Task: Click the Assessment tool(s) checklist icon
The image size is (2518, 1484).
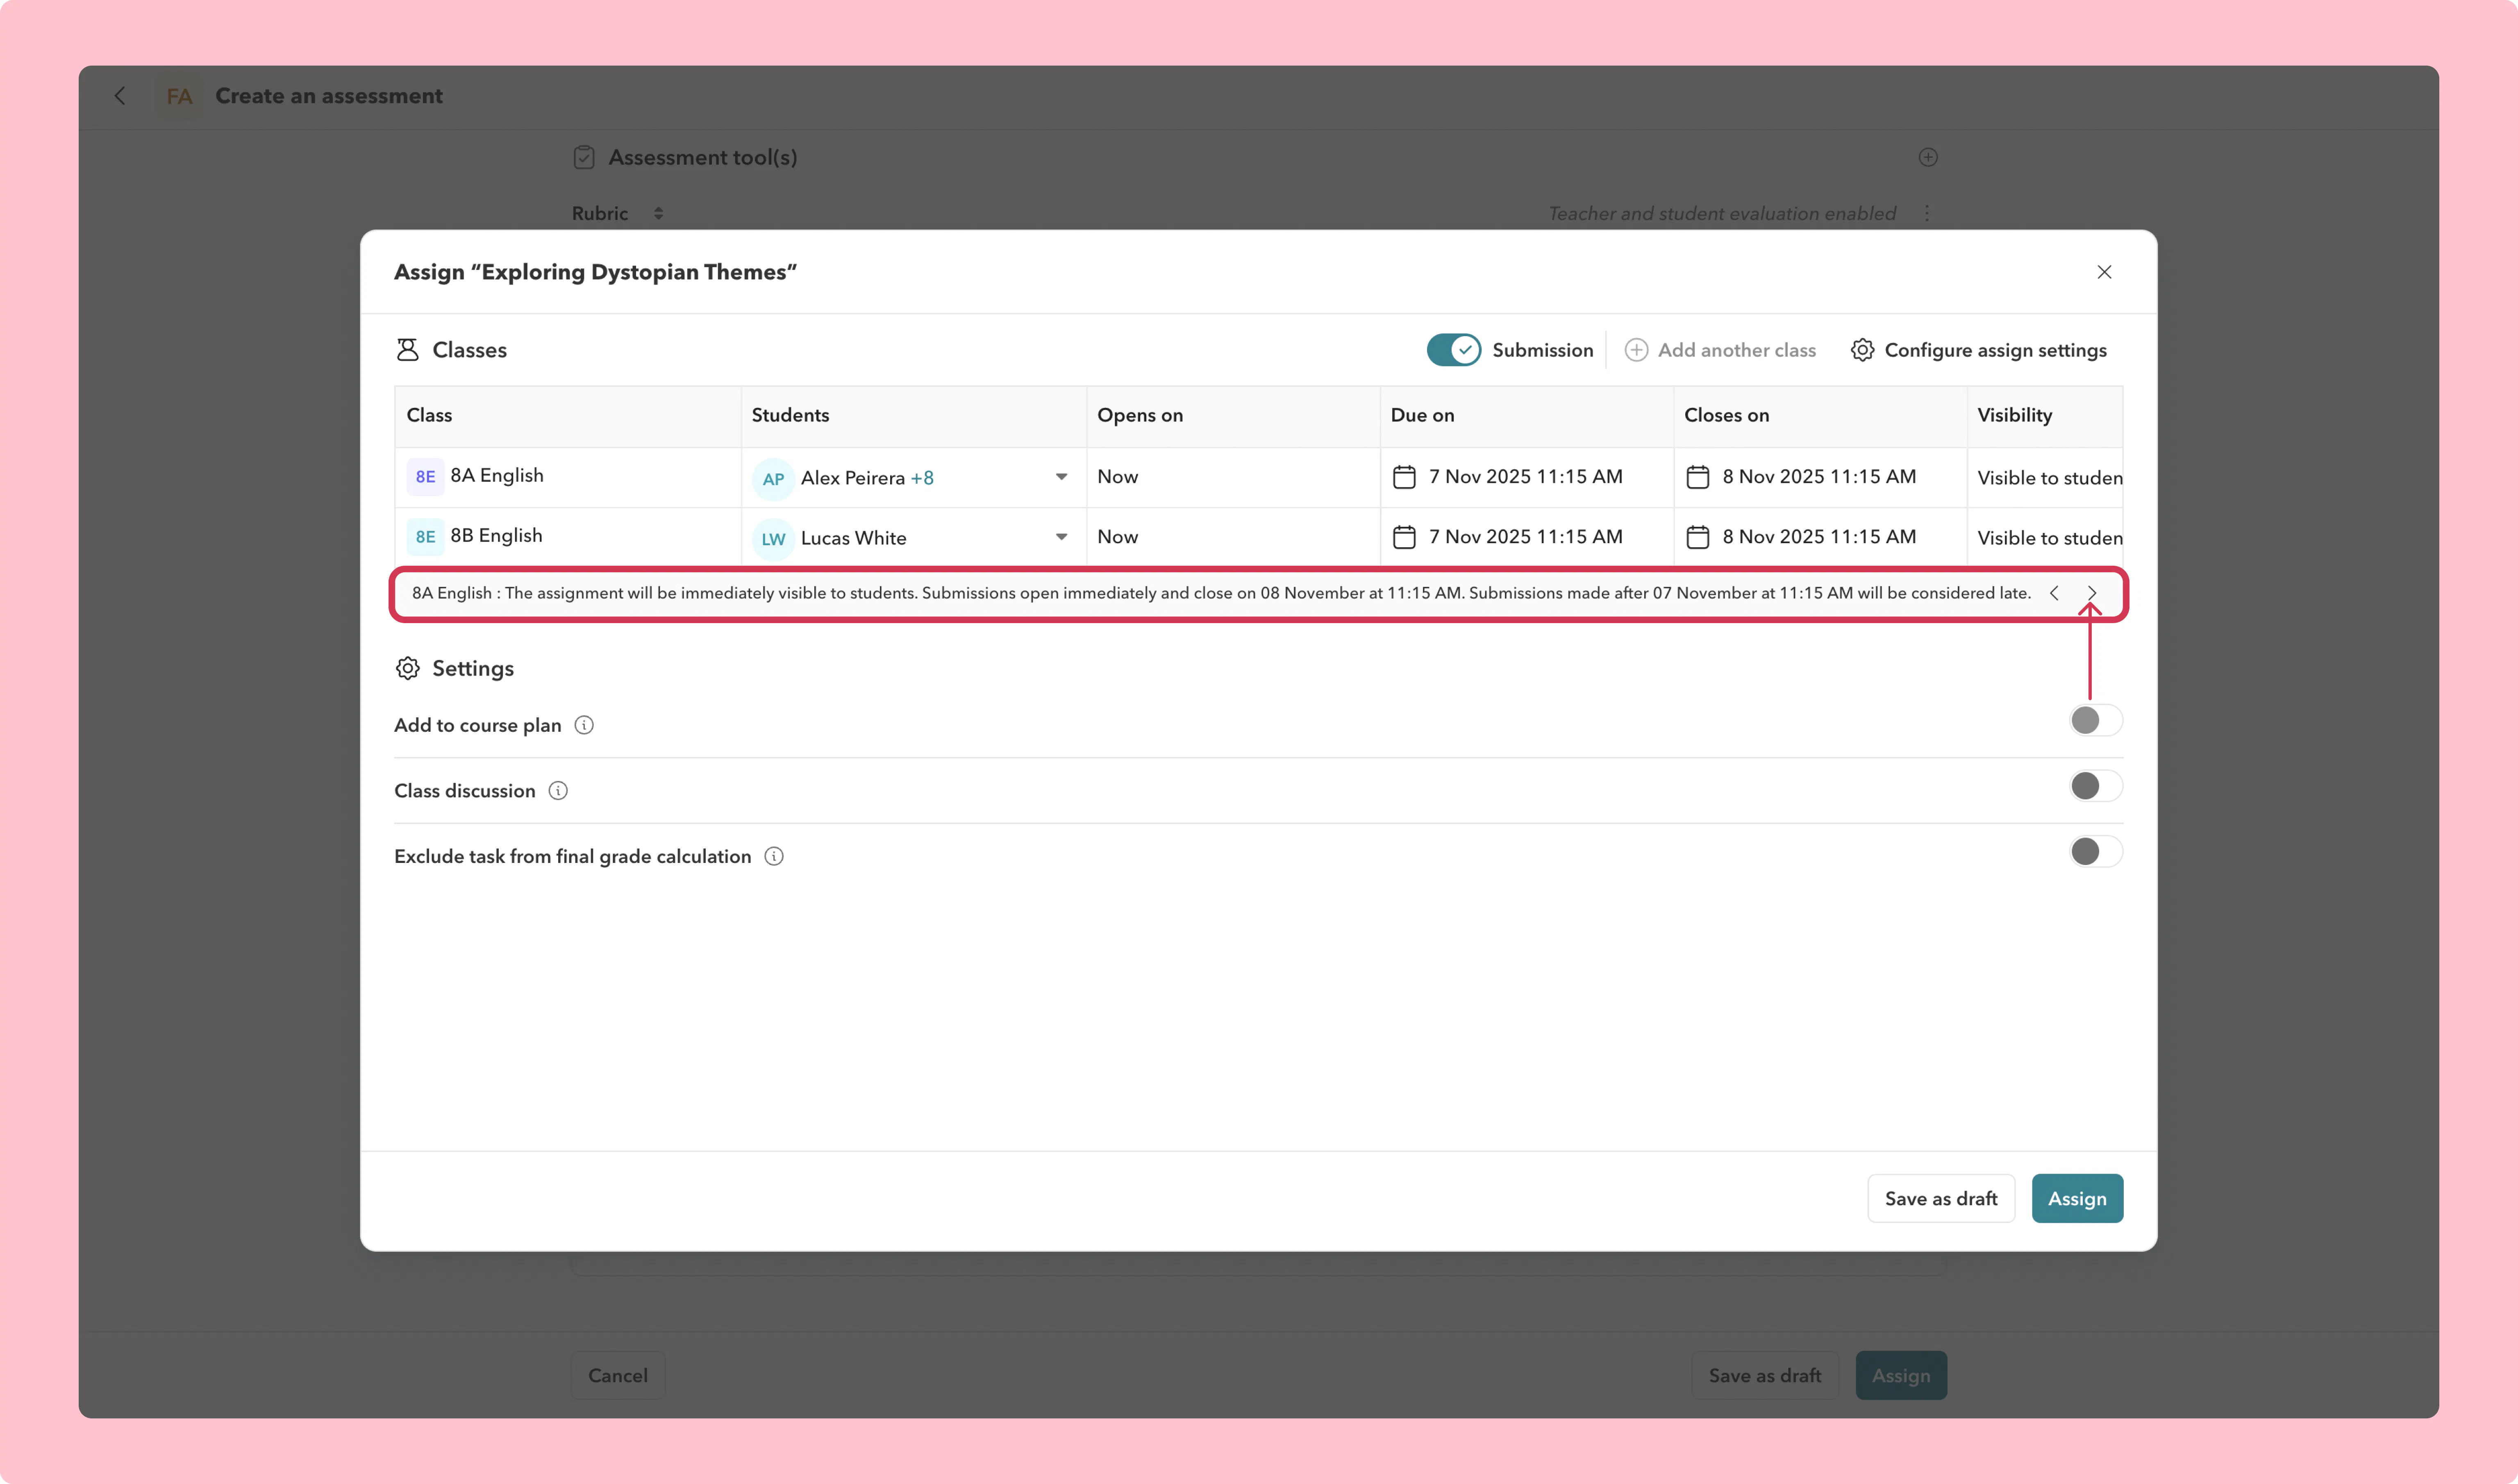Action: tap(584, 158)
